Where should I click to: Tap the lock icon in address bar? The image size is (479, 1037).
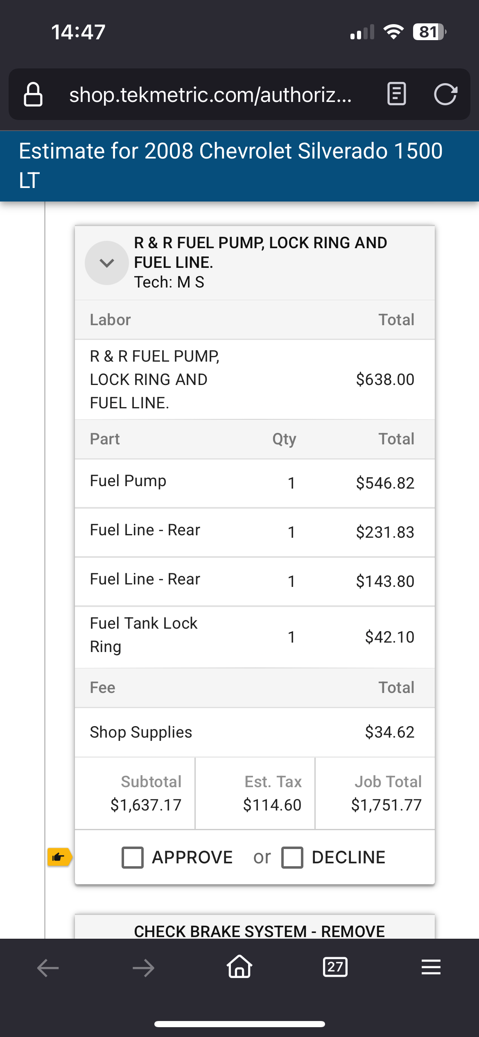click(33, 94)
